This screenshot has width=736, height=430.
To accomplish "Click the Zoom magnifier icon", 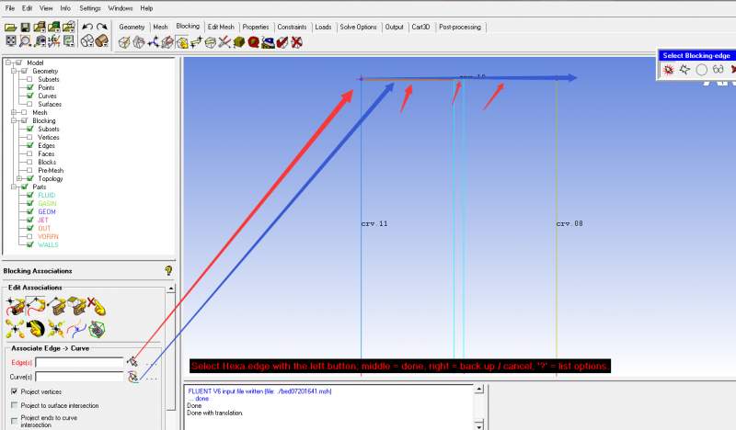I will 26,41.
